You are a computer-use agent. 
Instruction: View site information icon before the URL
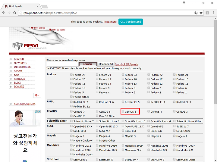point(21,13)
